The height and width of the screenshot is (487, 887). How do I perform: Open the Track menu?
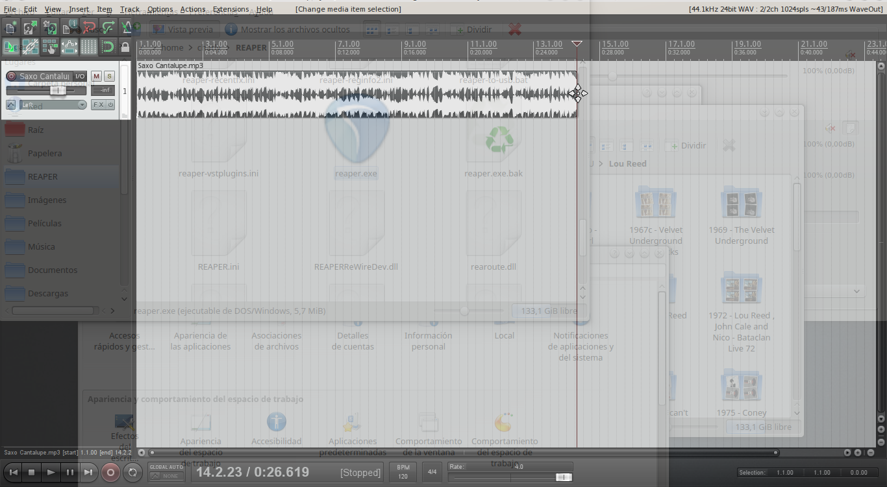[x=130, y=9]
